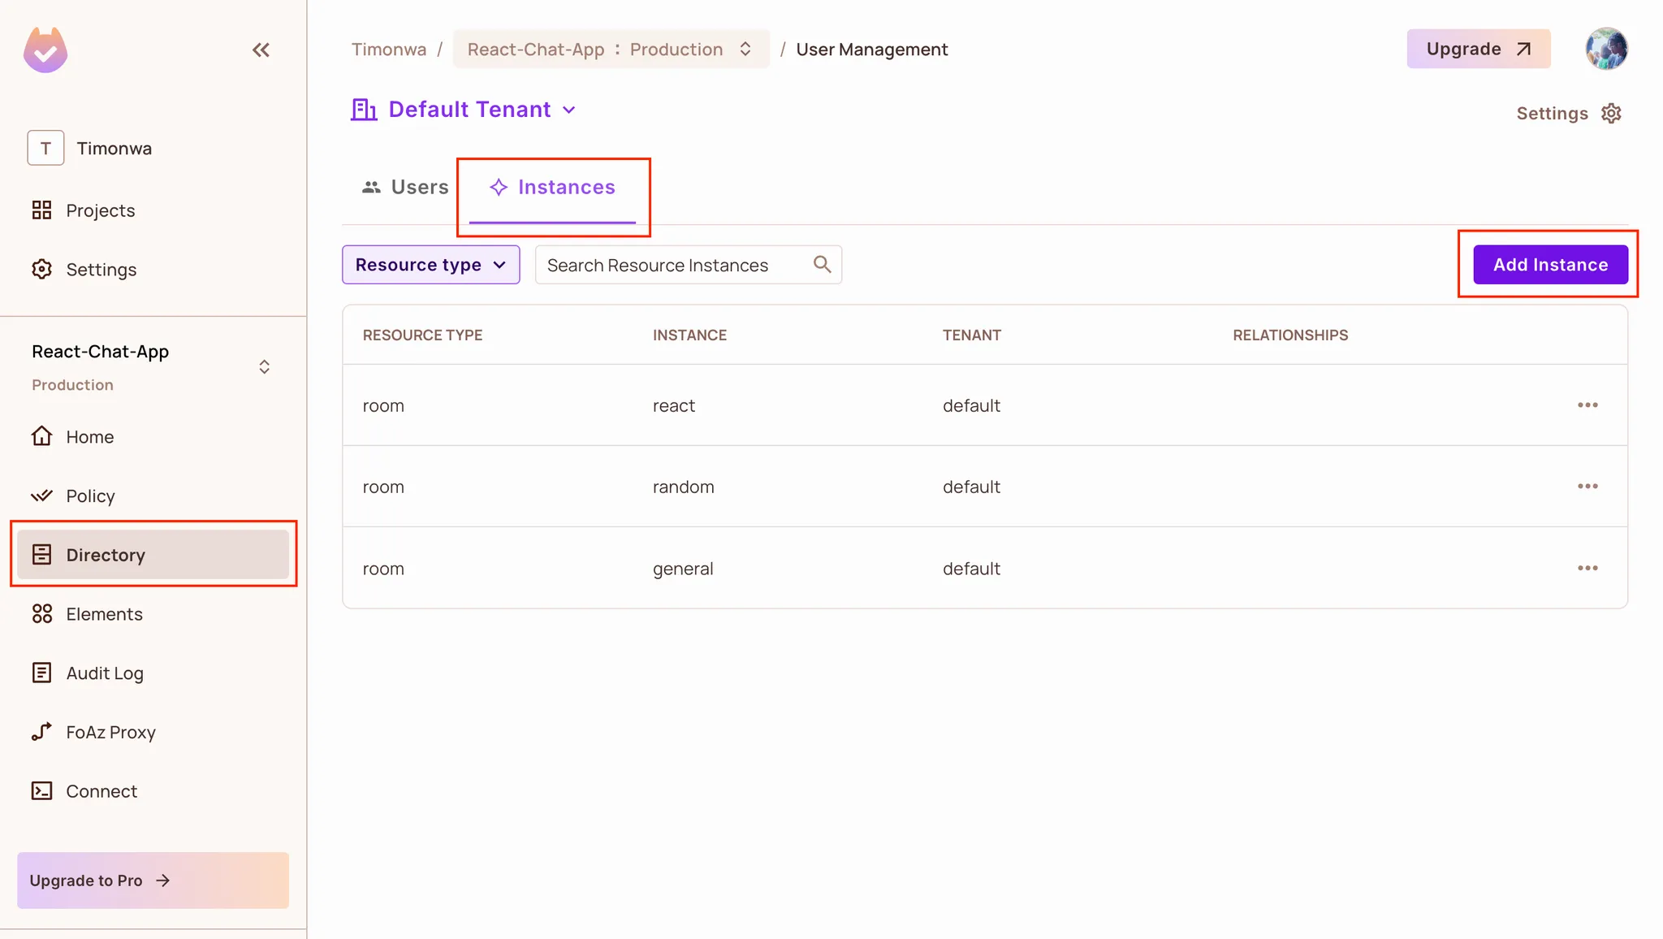
Task: Click the Upgrade button in header
Action: click(1478, 50)
